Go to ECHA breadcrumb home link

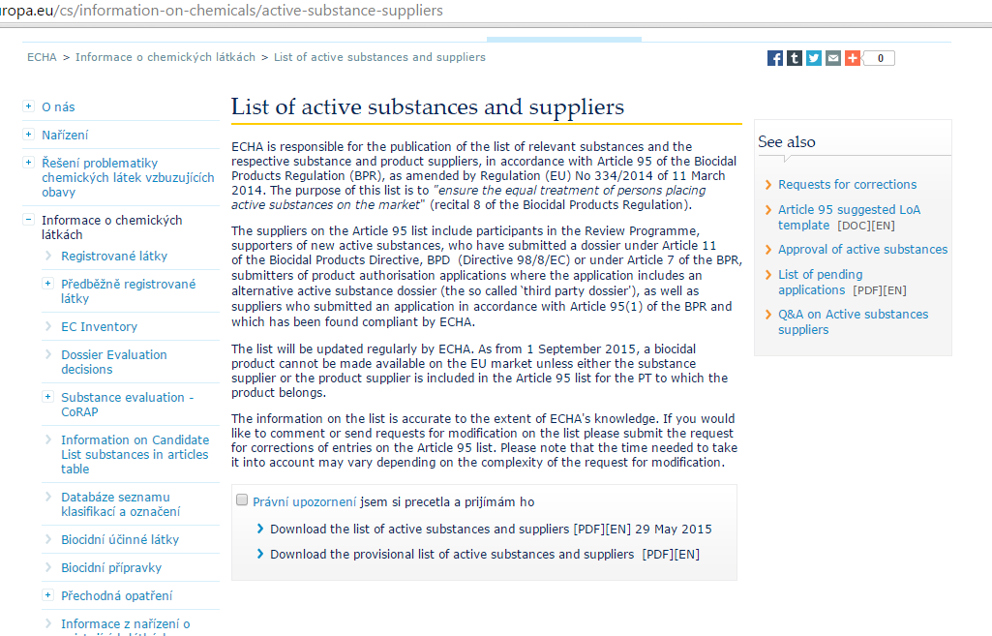pyautogui.click(x=42, y=57)
